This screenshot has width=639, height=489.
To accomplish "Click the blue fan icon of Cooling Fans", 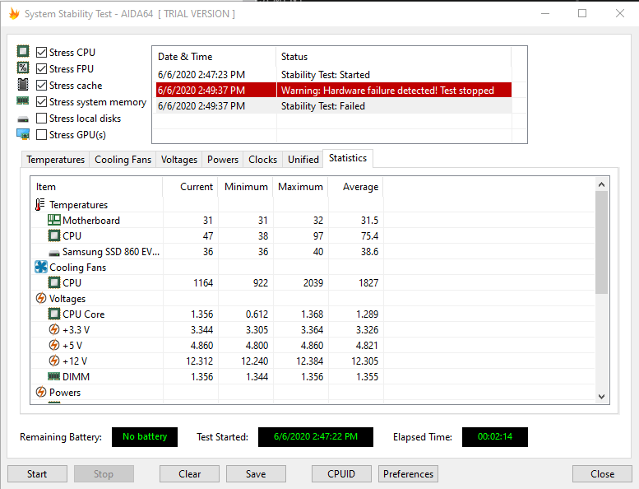I will pos(41,267).
